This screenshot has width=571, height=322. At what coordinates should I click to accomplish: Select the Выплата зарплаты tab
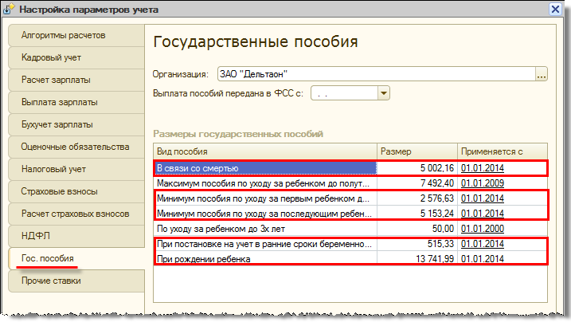76,102
